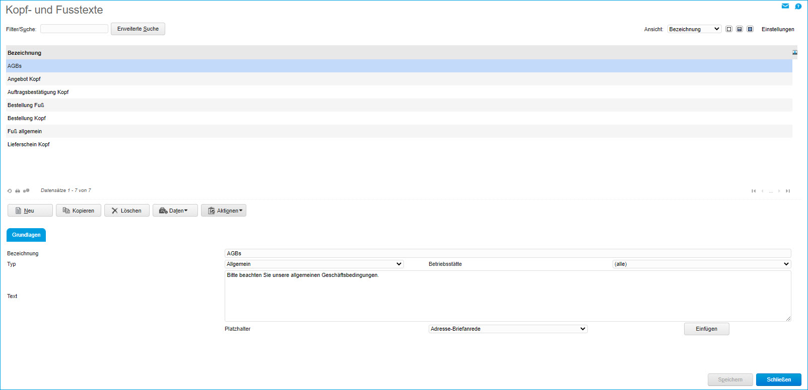Open the help speech bubble icon

point(798,6)
